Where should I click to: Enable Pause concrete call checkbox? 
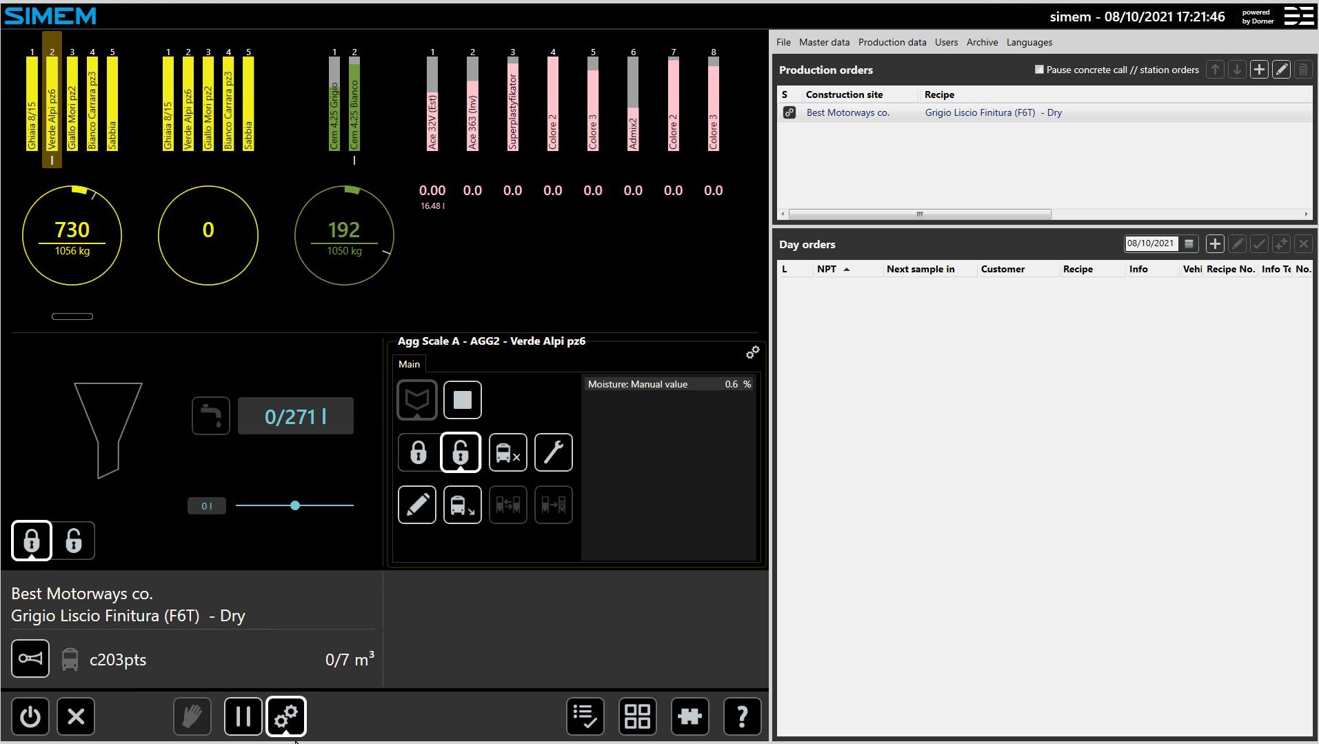click(x=1039, y=70)
